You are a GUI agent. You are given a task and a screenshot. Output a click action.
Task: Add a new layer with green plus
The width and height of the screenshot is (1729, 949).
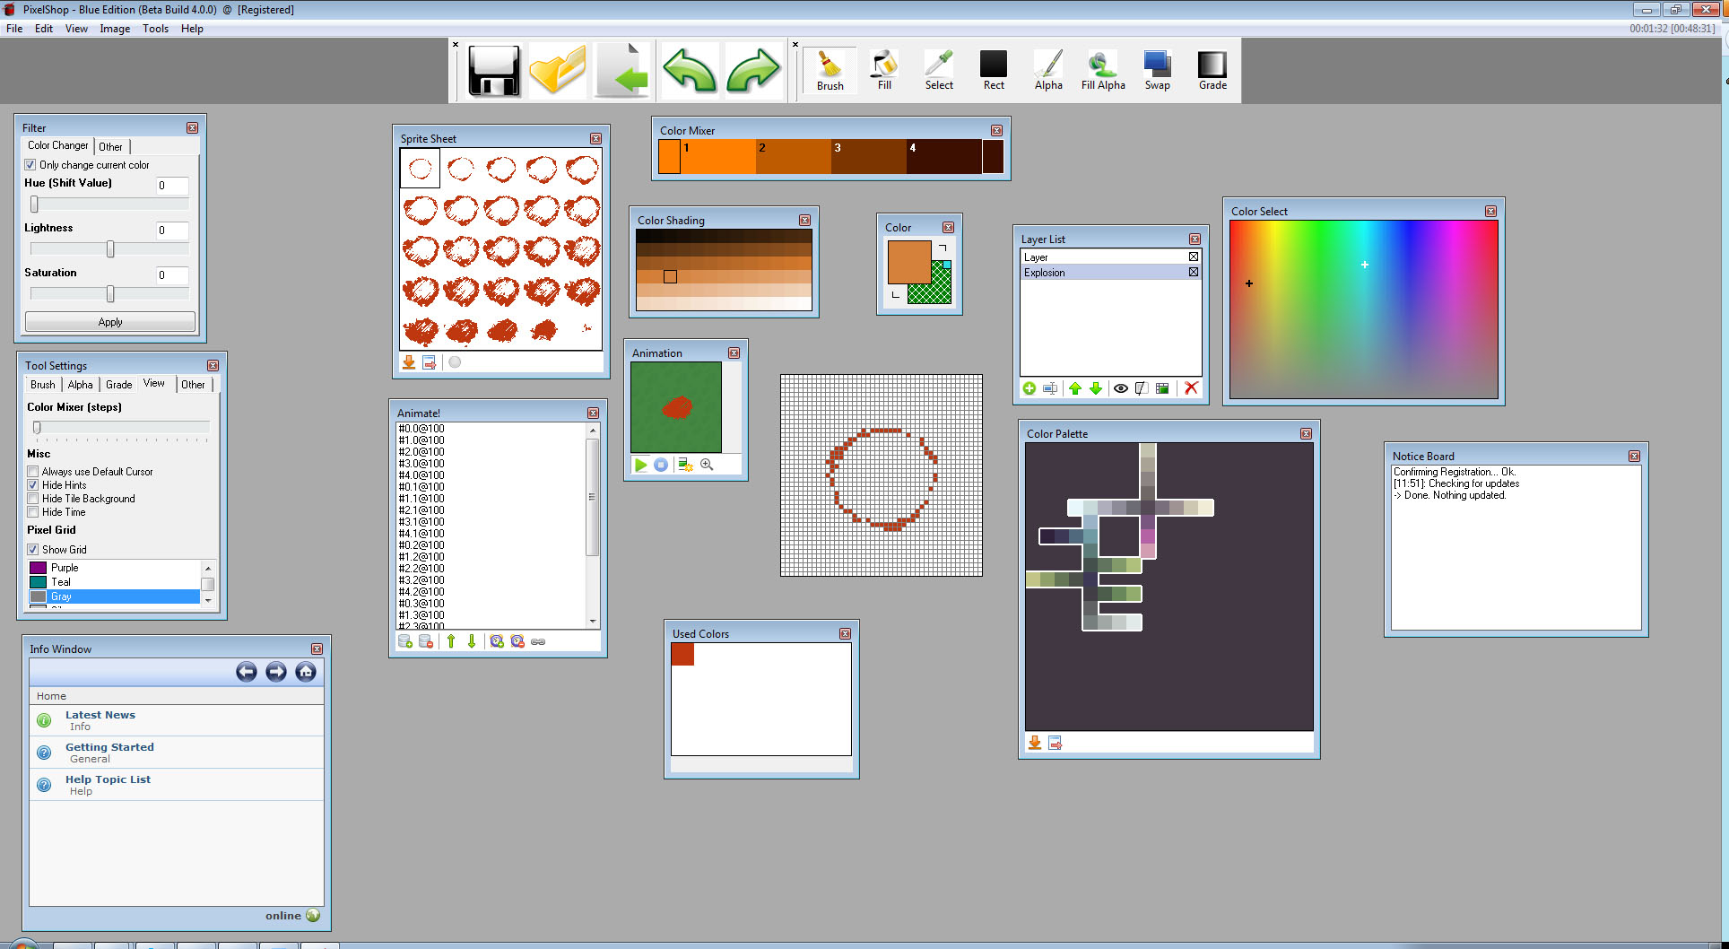pyautogui.click(x=1030, y=388)
